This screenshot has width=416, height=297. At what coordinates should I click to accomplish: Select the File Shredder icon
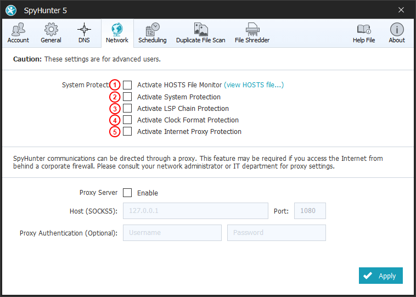pos(252,30)
